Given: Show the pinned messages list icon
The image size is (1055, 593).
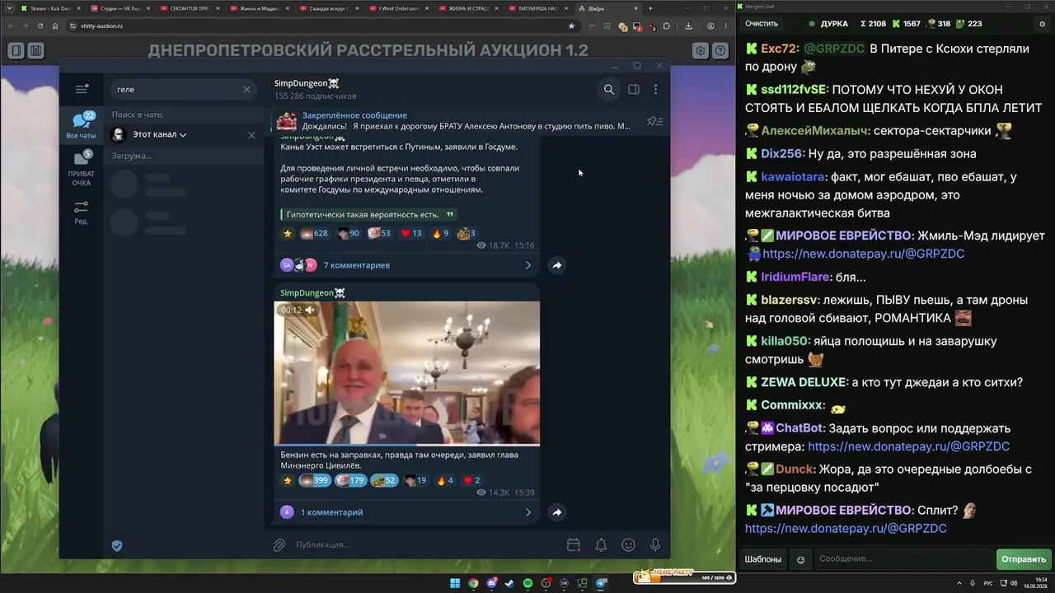Looking at the screenshot, I should click(x=655, y=121).
